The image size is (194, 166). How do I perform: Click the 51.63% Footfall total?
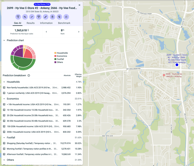(x=78, y=137)
